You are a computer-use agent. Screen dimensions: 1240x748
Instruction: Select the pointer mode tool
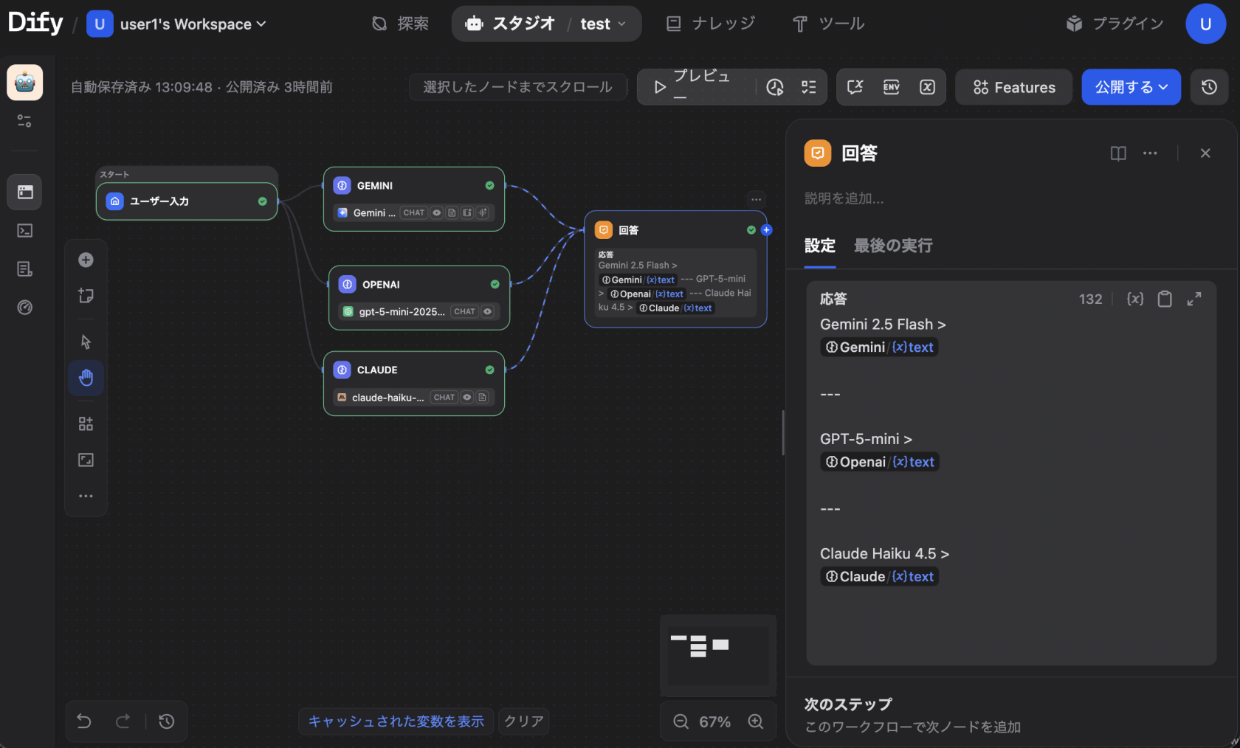point(86,342)
